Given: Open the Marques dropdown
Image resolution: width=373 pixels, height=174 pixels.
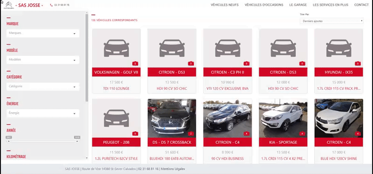Looking at the screenshot, I should pos(43,33).
